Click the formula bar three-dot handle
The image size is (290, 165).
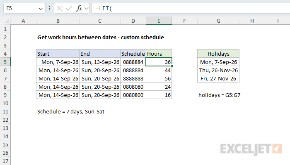click(50, 8)
